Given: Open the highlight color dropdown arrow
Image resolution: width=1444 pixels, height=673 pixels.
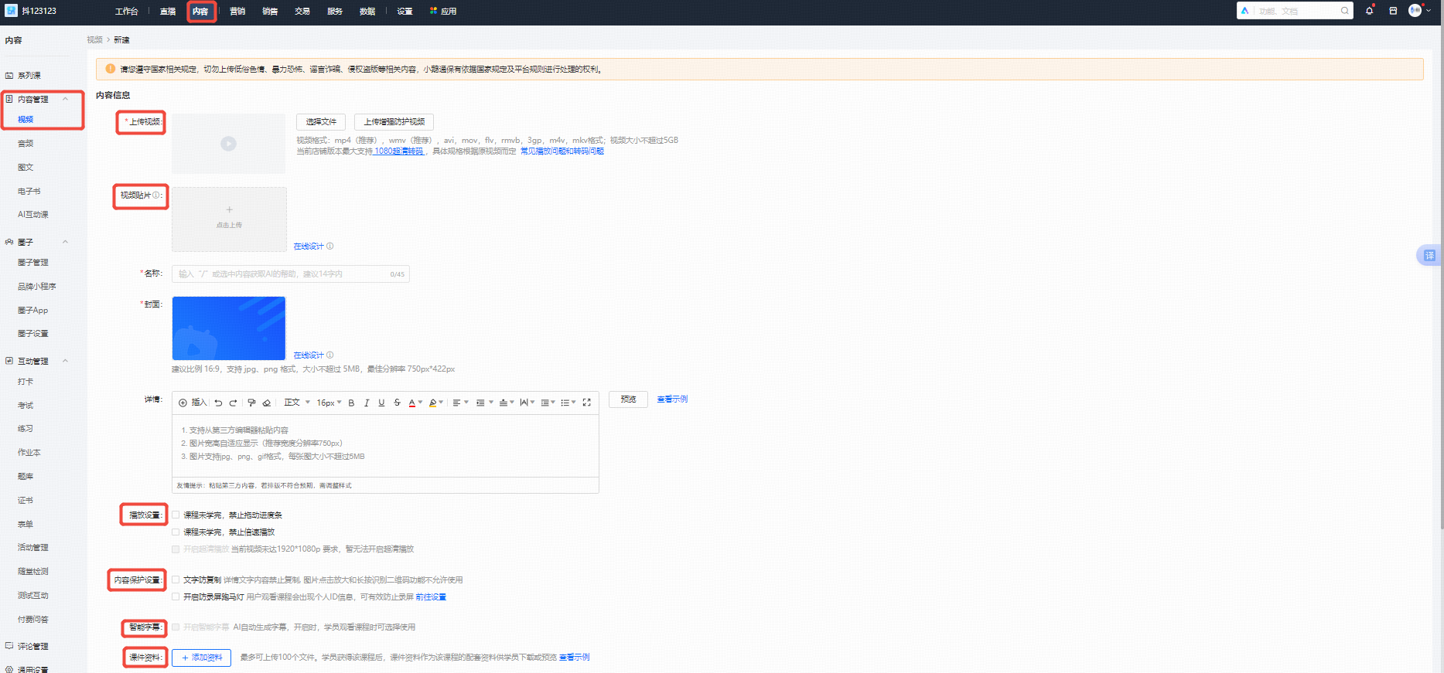Looking at the screenshot, I should click(x=441, y=403).
